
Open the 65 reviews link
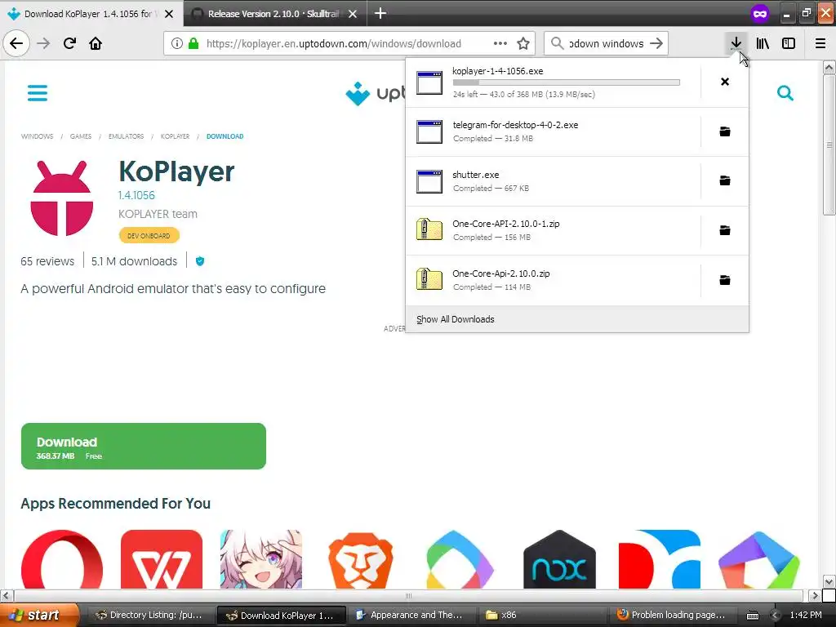[x=47, y=261]
